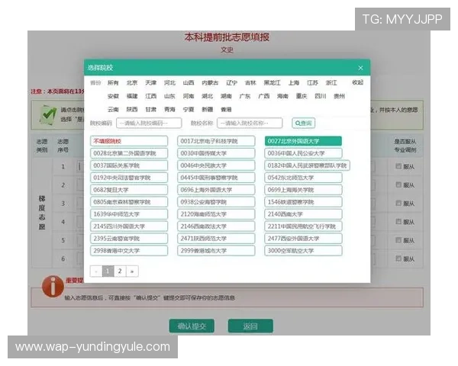Click the 确认提交 button
The image size is (458, 366).
pos(192,326)
